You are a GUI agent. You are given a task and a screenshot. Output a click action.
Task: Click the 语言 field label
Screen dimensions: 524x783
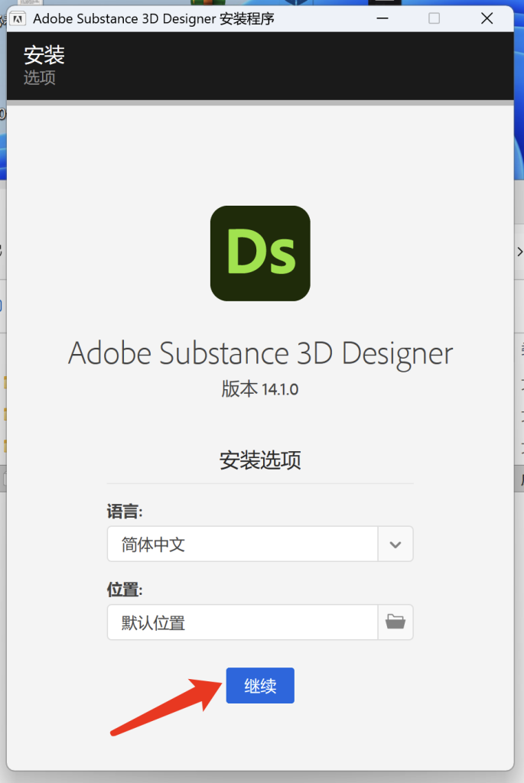coord(125,512)
